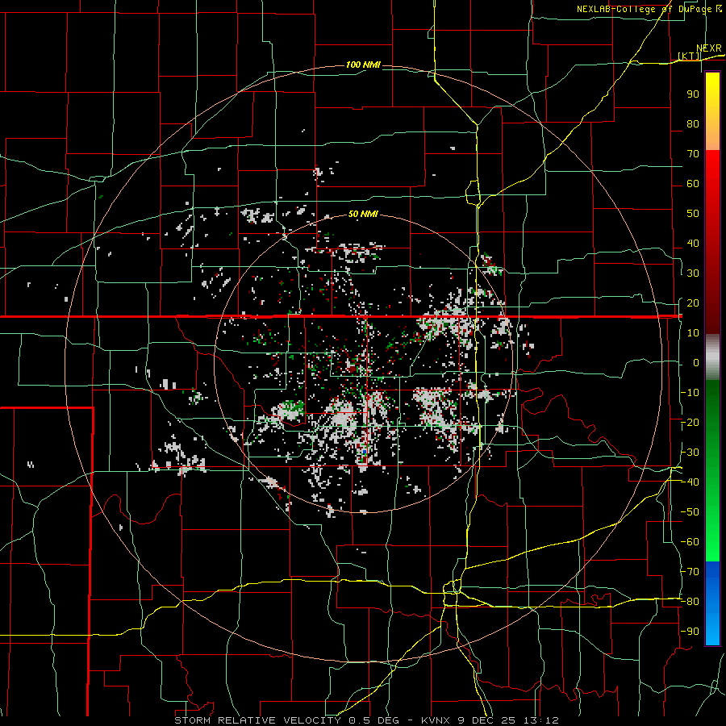Click the NEXLAB-College of DuPage credit text
The image size is (726, 726).
point(645,9)
